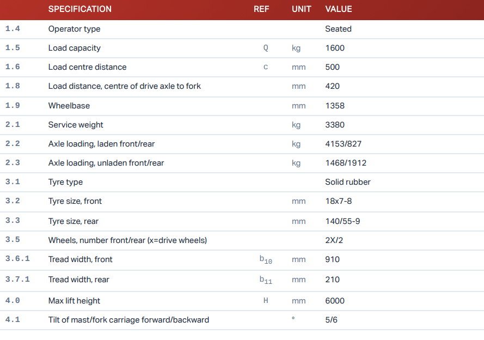This screenshot has height=340, width=484.
Task: Click the Wheelbase value 1358
Action: tap(334, 106)
